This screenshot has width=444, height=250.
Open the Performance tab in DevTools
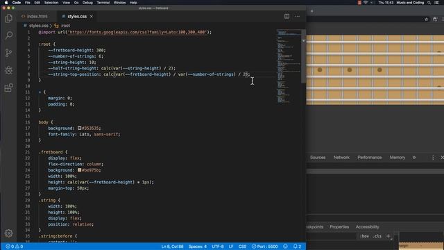tap(369, 158)
